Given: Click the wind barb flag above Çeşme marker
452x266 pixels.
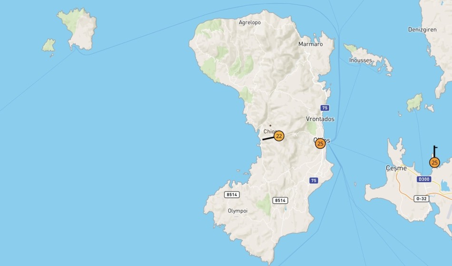Looking at the screenshot, I should 435,151.
